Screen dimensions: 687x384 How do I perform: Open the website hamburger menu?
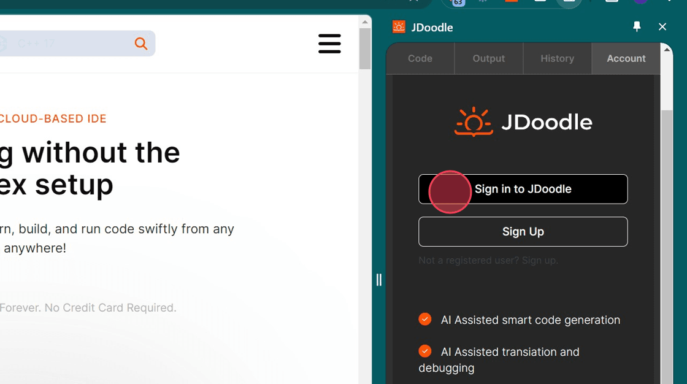[329, 44]
